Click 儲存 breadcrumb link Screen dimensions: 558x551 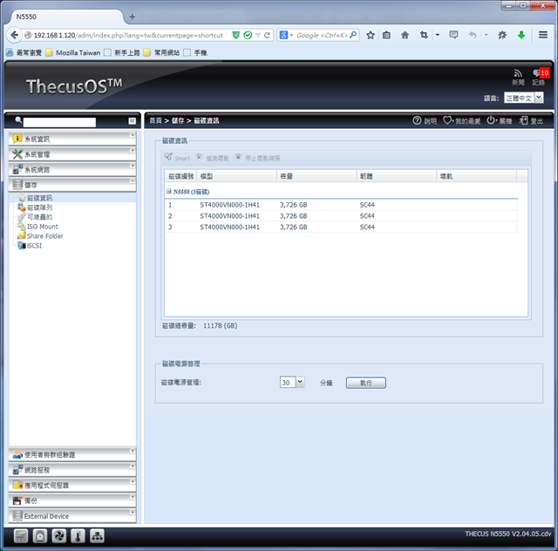click(x=178, y=120)
